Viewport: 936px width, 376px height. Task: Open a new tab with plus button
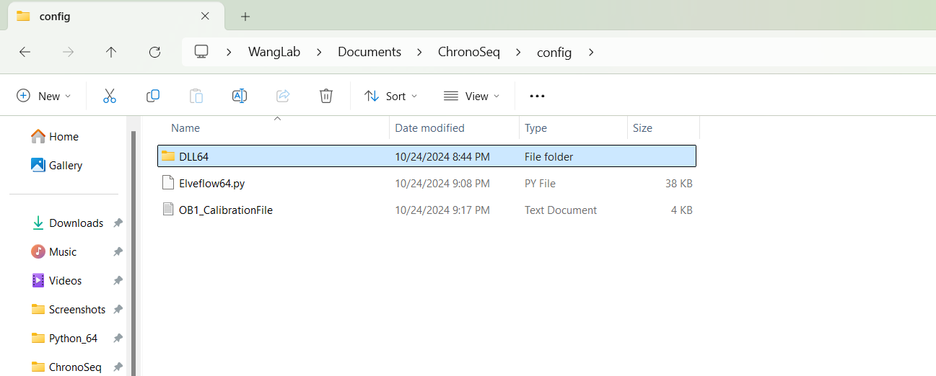245,16
